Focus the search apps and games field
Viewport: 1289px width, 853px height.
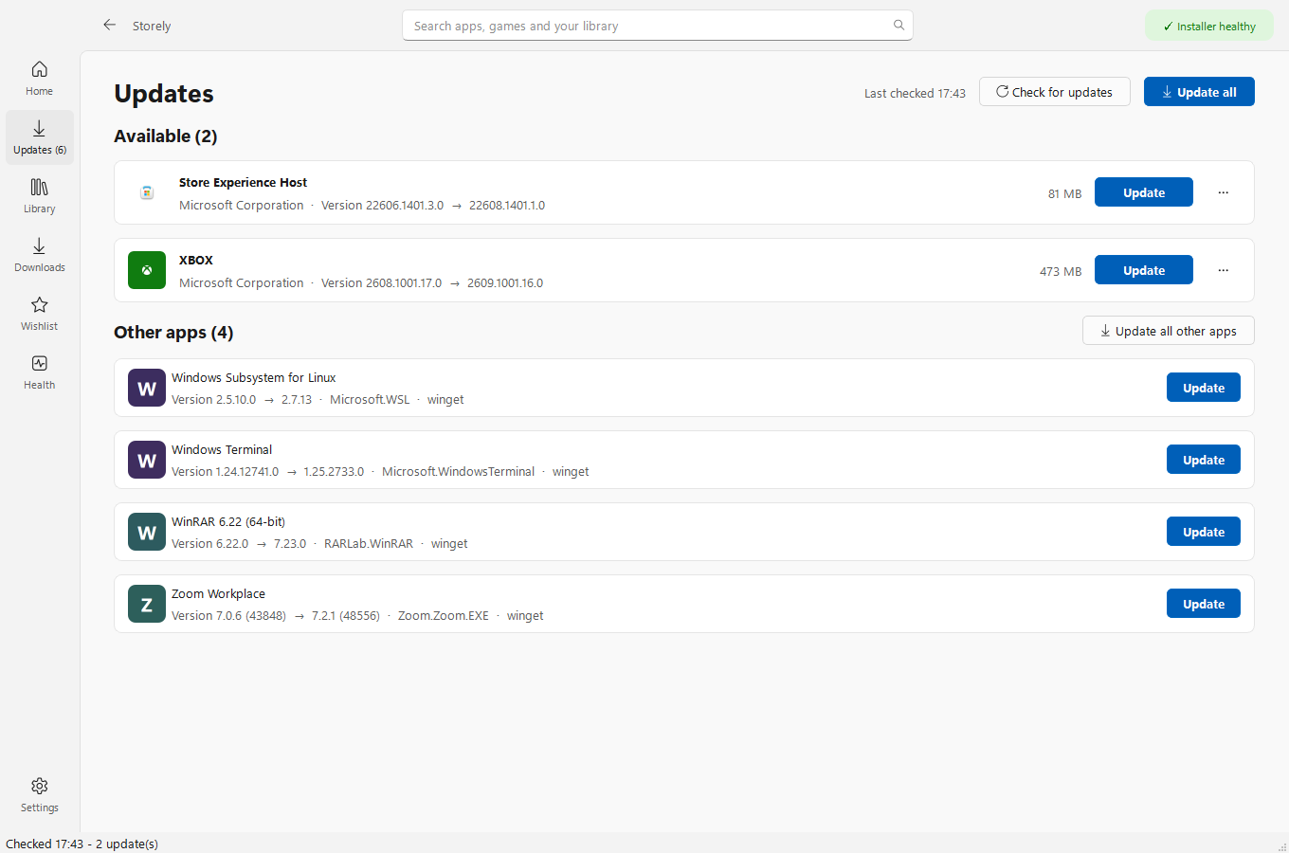[x=658, y=26]
